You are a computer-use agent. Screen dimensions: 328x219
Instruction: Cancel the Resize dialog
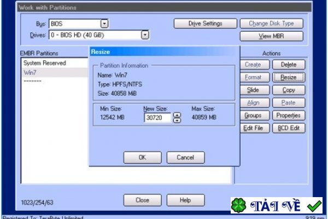point(185,157)
